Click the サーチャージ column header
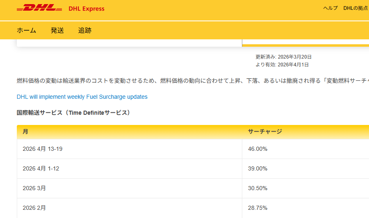369x218 pixels. pos(265,132)
